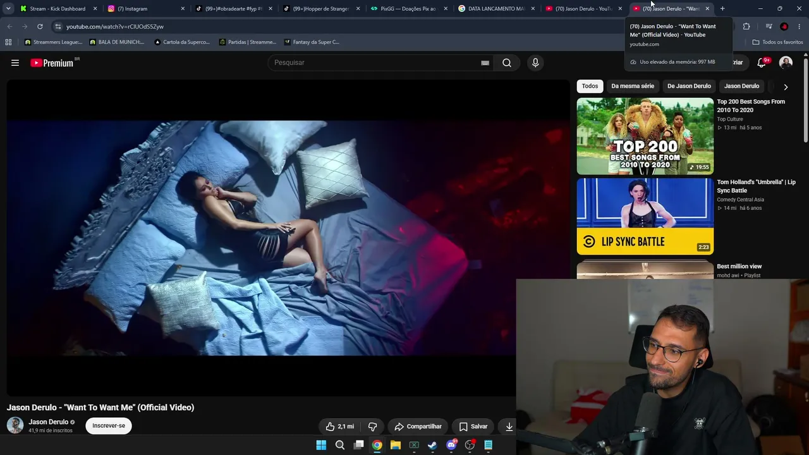Start voice search with the microphone icon

point(535,63)
